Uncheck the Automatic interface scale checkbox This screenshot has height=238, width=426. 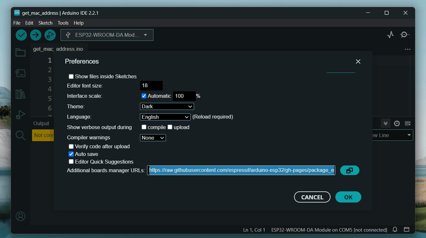(144, 96)
